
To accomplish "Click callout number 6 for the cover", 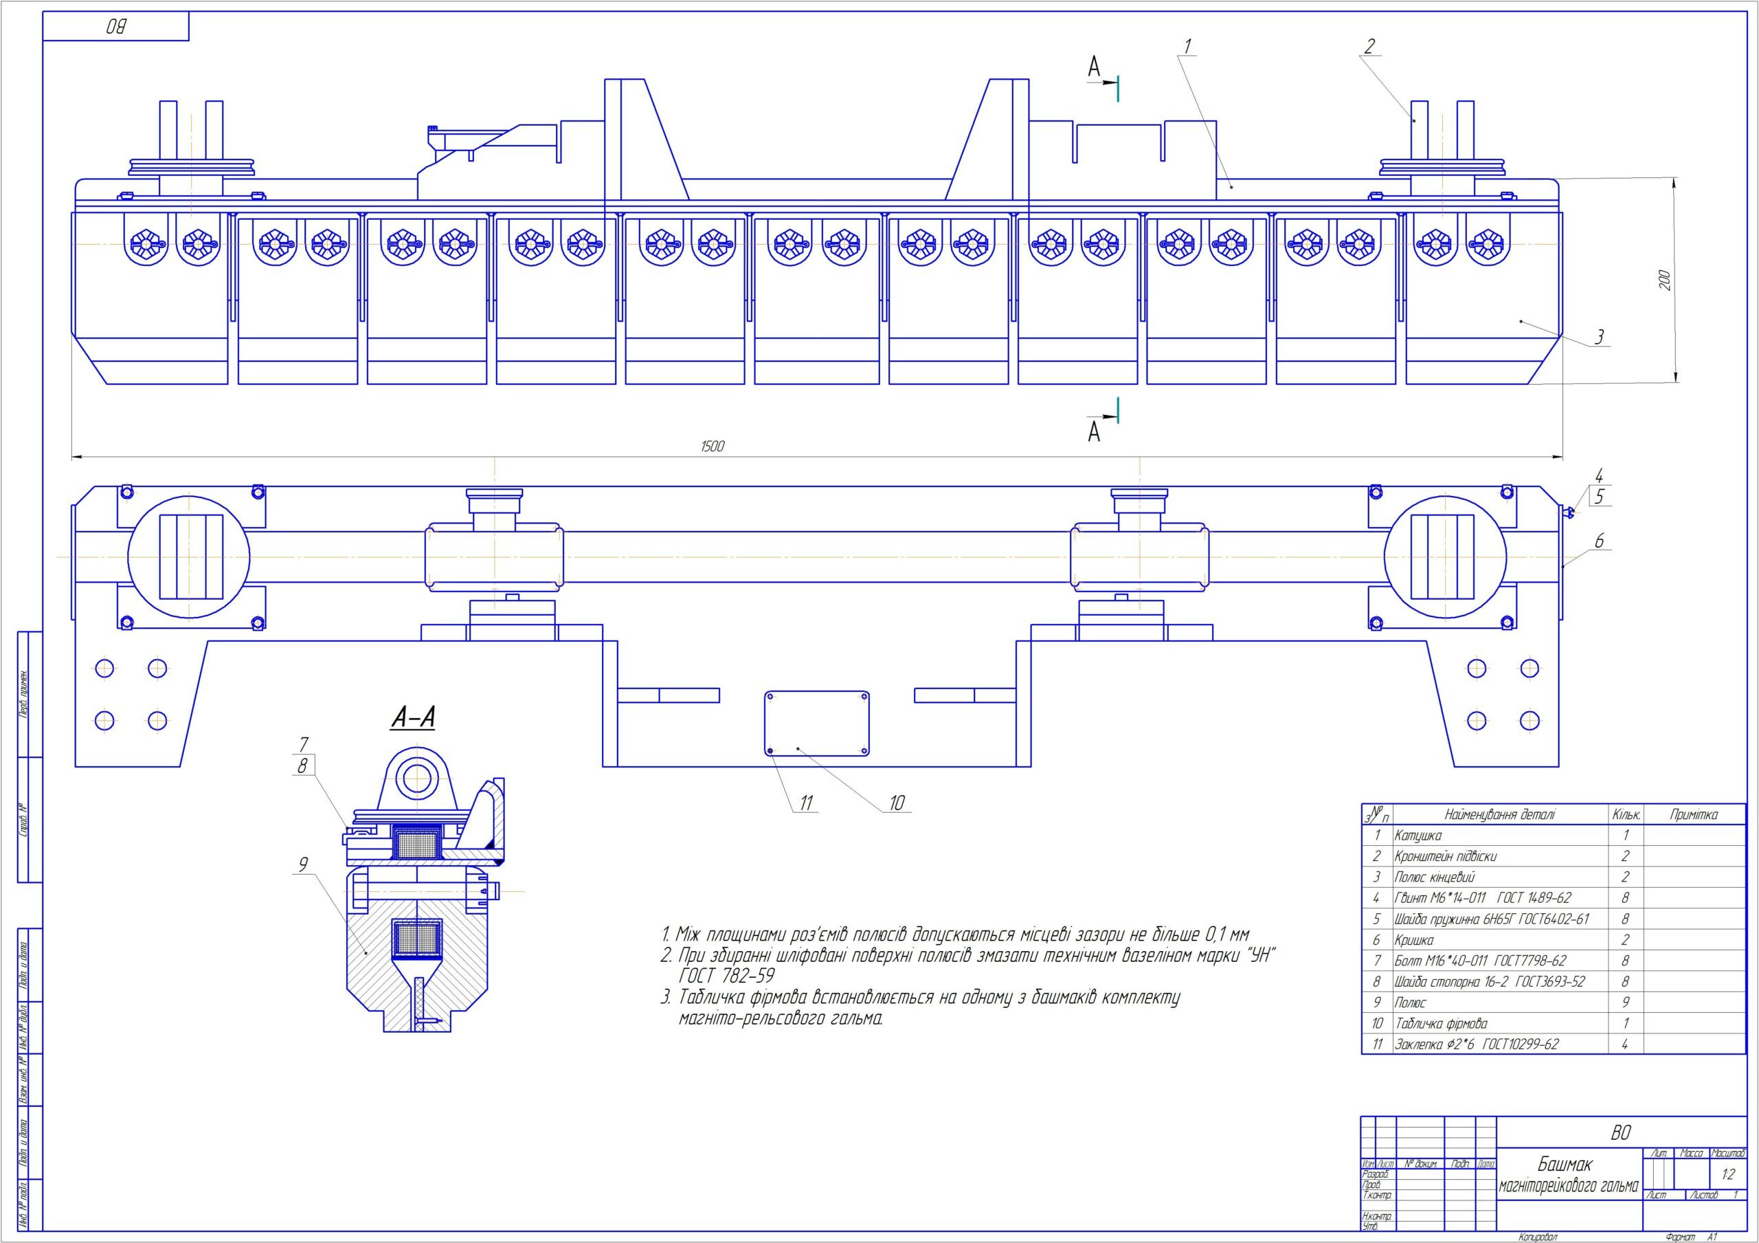I will 1599,541.
